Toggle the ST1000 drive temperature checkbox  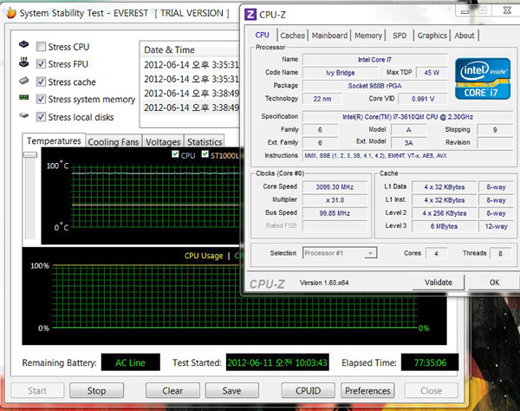tap(205, 154)
